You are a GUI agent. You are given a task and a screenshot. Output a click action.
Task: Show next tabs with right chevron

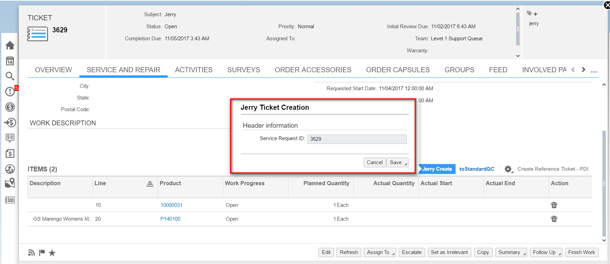tap(583, 70)
